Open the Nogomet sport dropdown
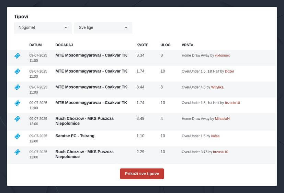Screen dimensions: 284x193 coord(43,28)
